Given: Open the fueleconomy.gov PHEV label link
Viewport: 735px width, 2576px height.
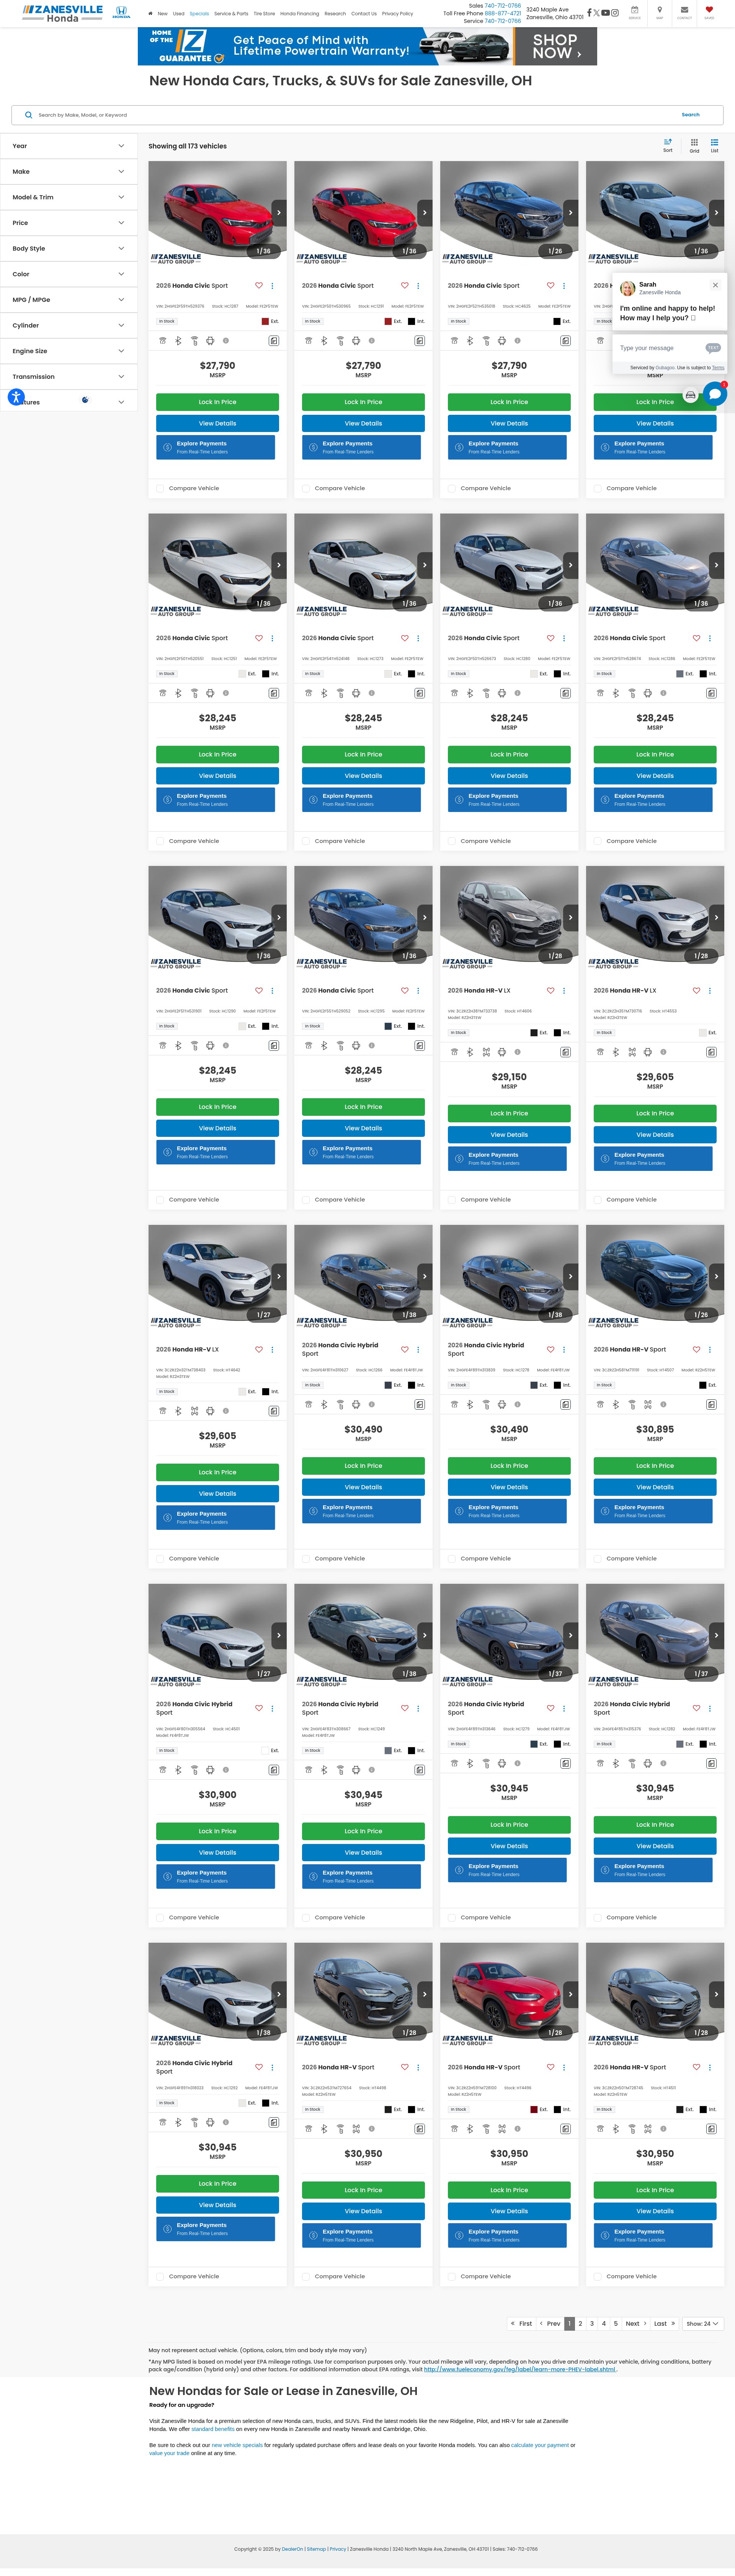Looking at the screenshot, I should pos(520,2369).
